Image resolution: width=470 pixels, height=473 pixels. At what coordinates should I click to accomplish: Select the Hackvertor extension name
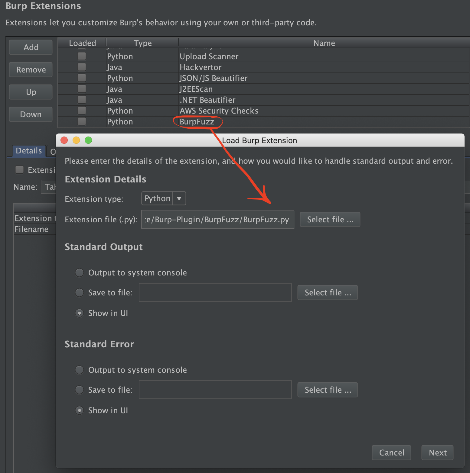201,67
